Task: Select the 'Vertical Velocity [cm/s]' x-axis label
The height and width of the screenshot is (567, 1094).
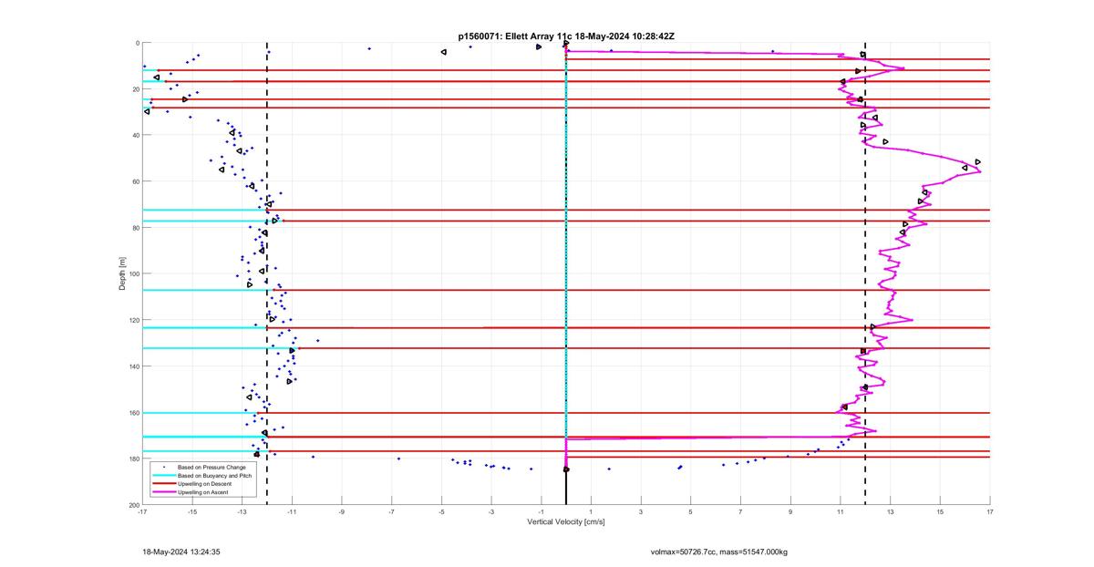Action: 566,522
